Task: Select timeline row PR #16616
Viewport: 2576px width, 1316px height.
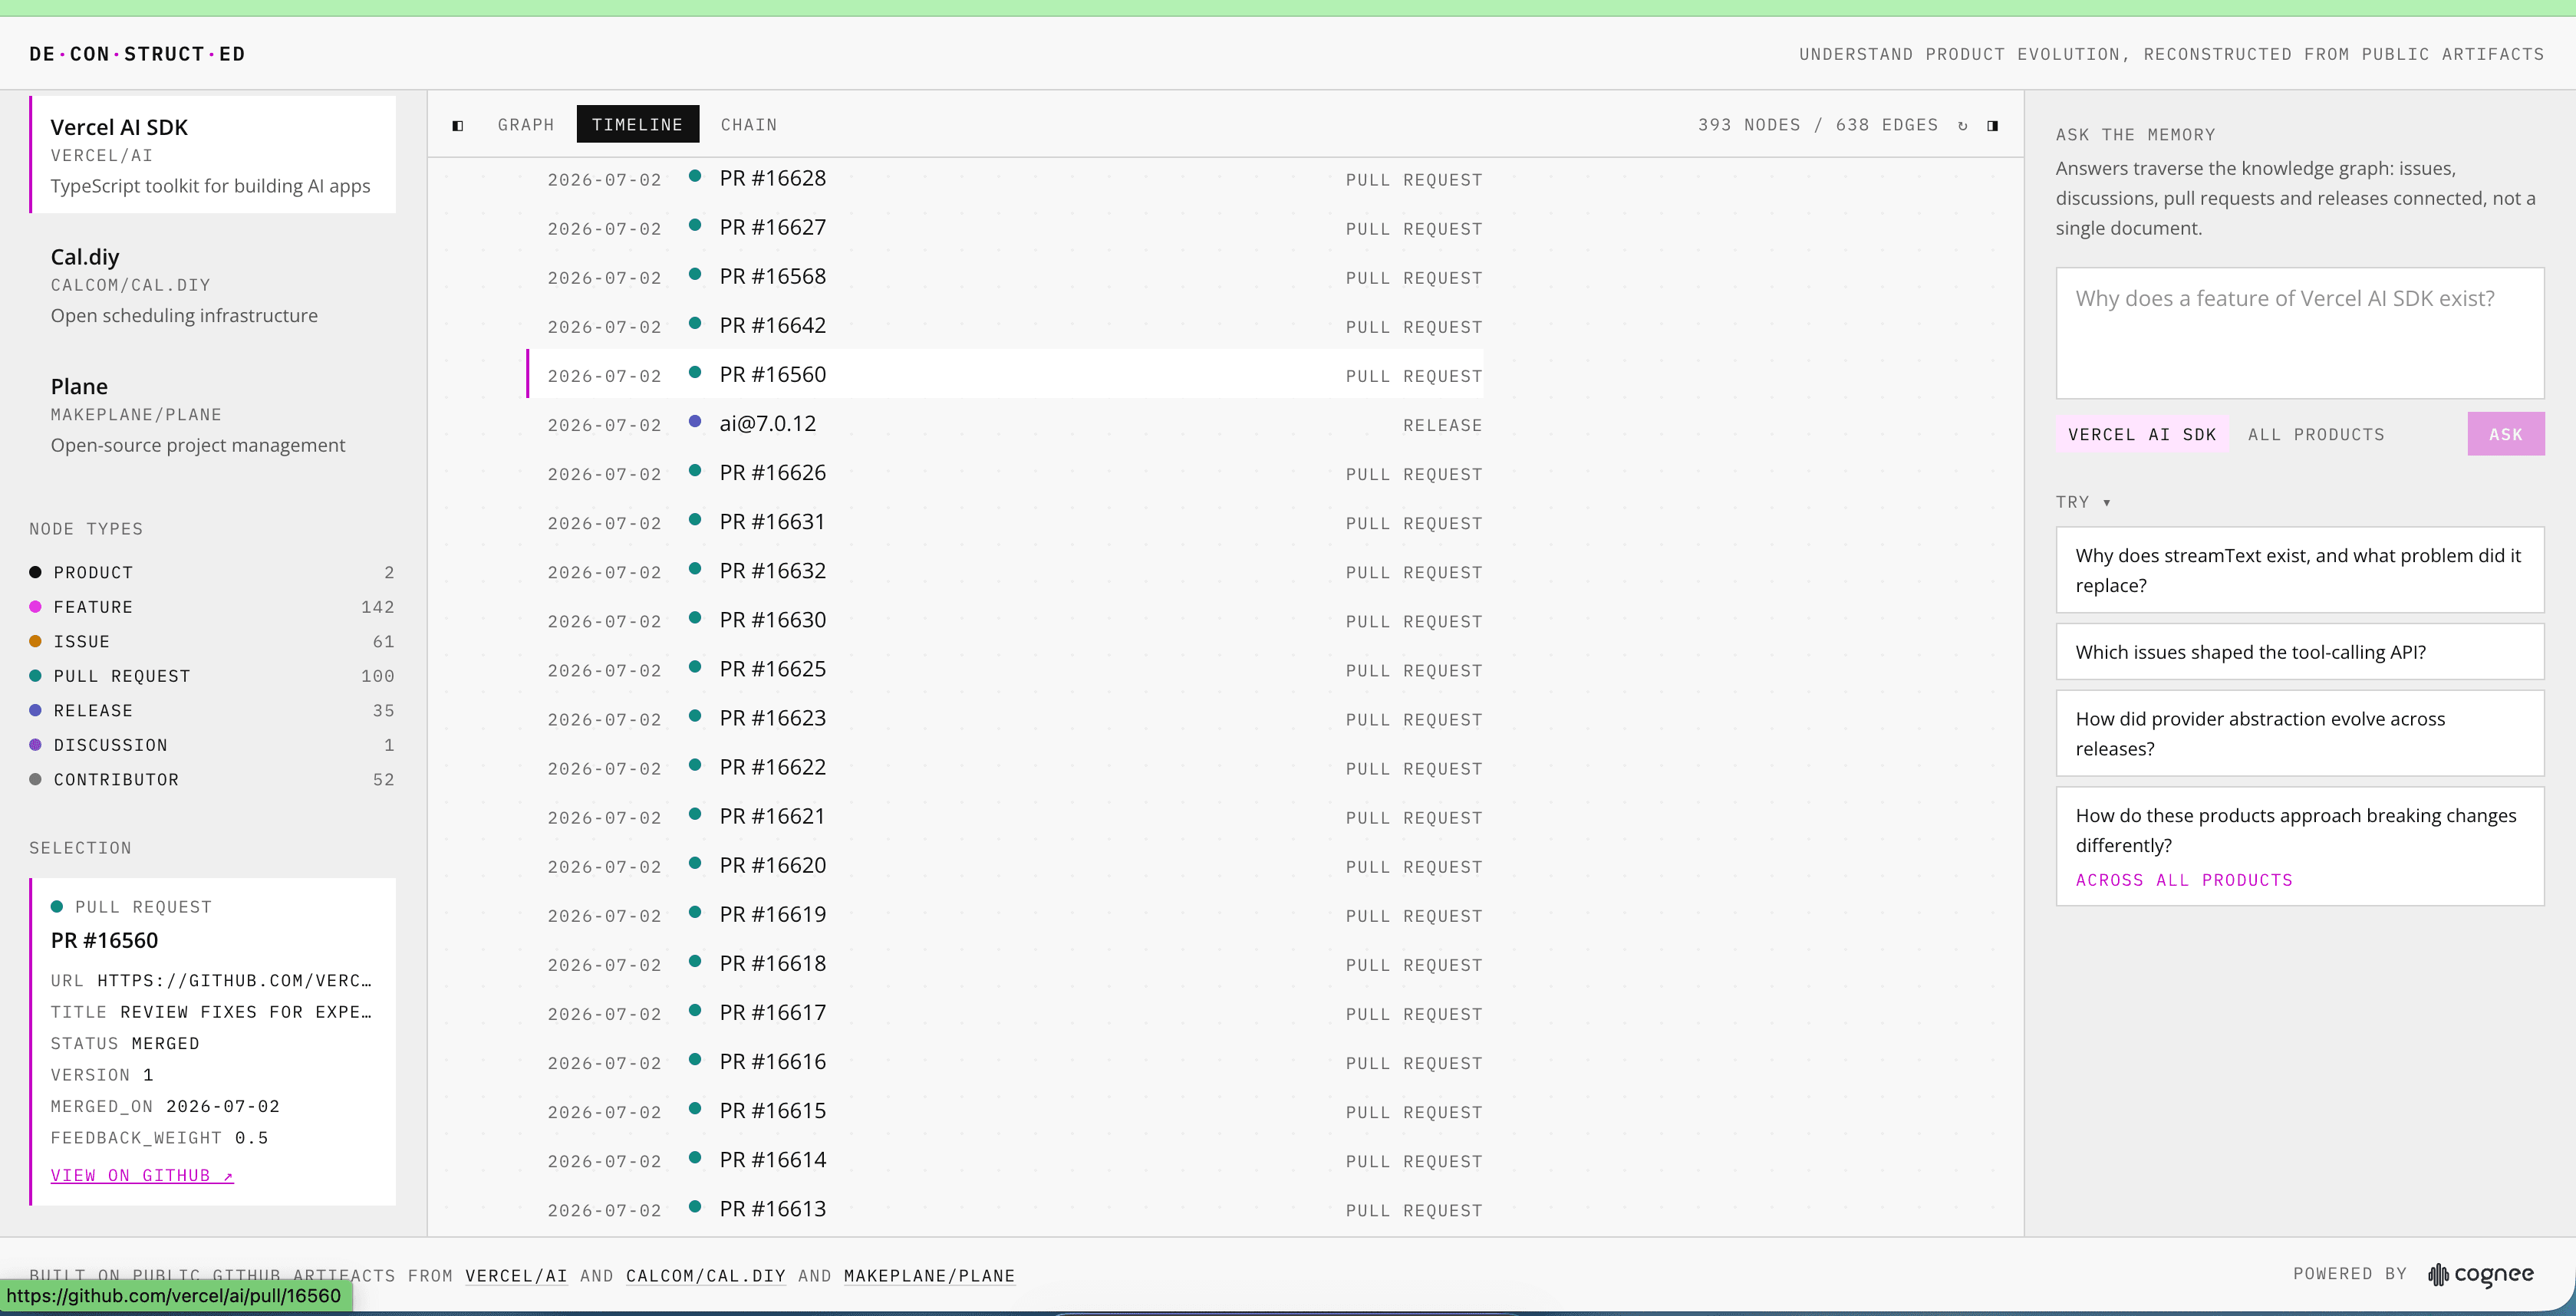Action: [1005, 1060]
